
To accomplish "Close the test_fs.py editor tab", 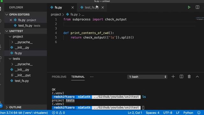I will point(103,8).
